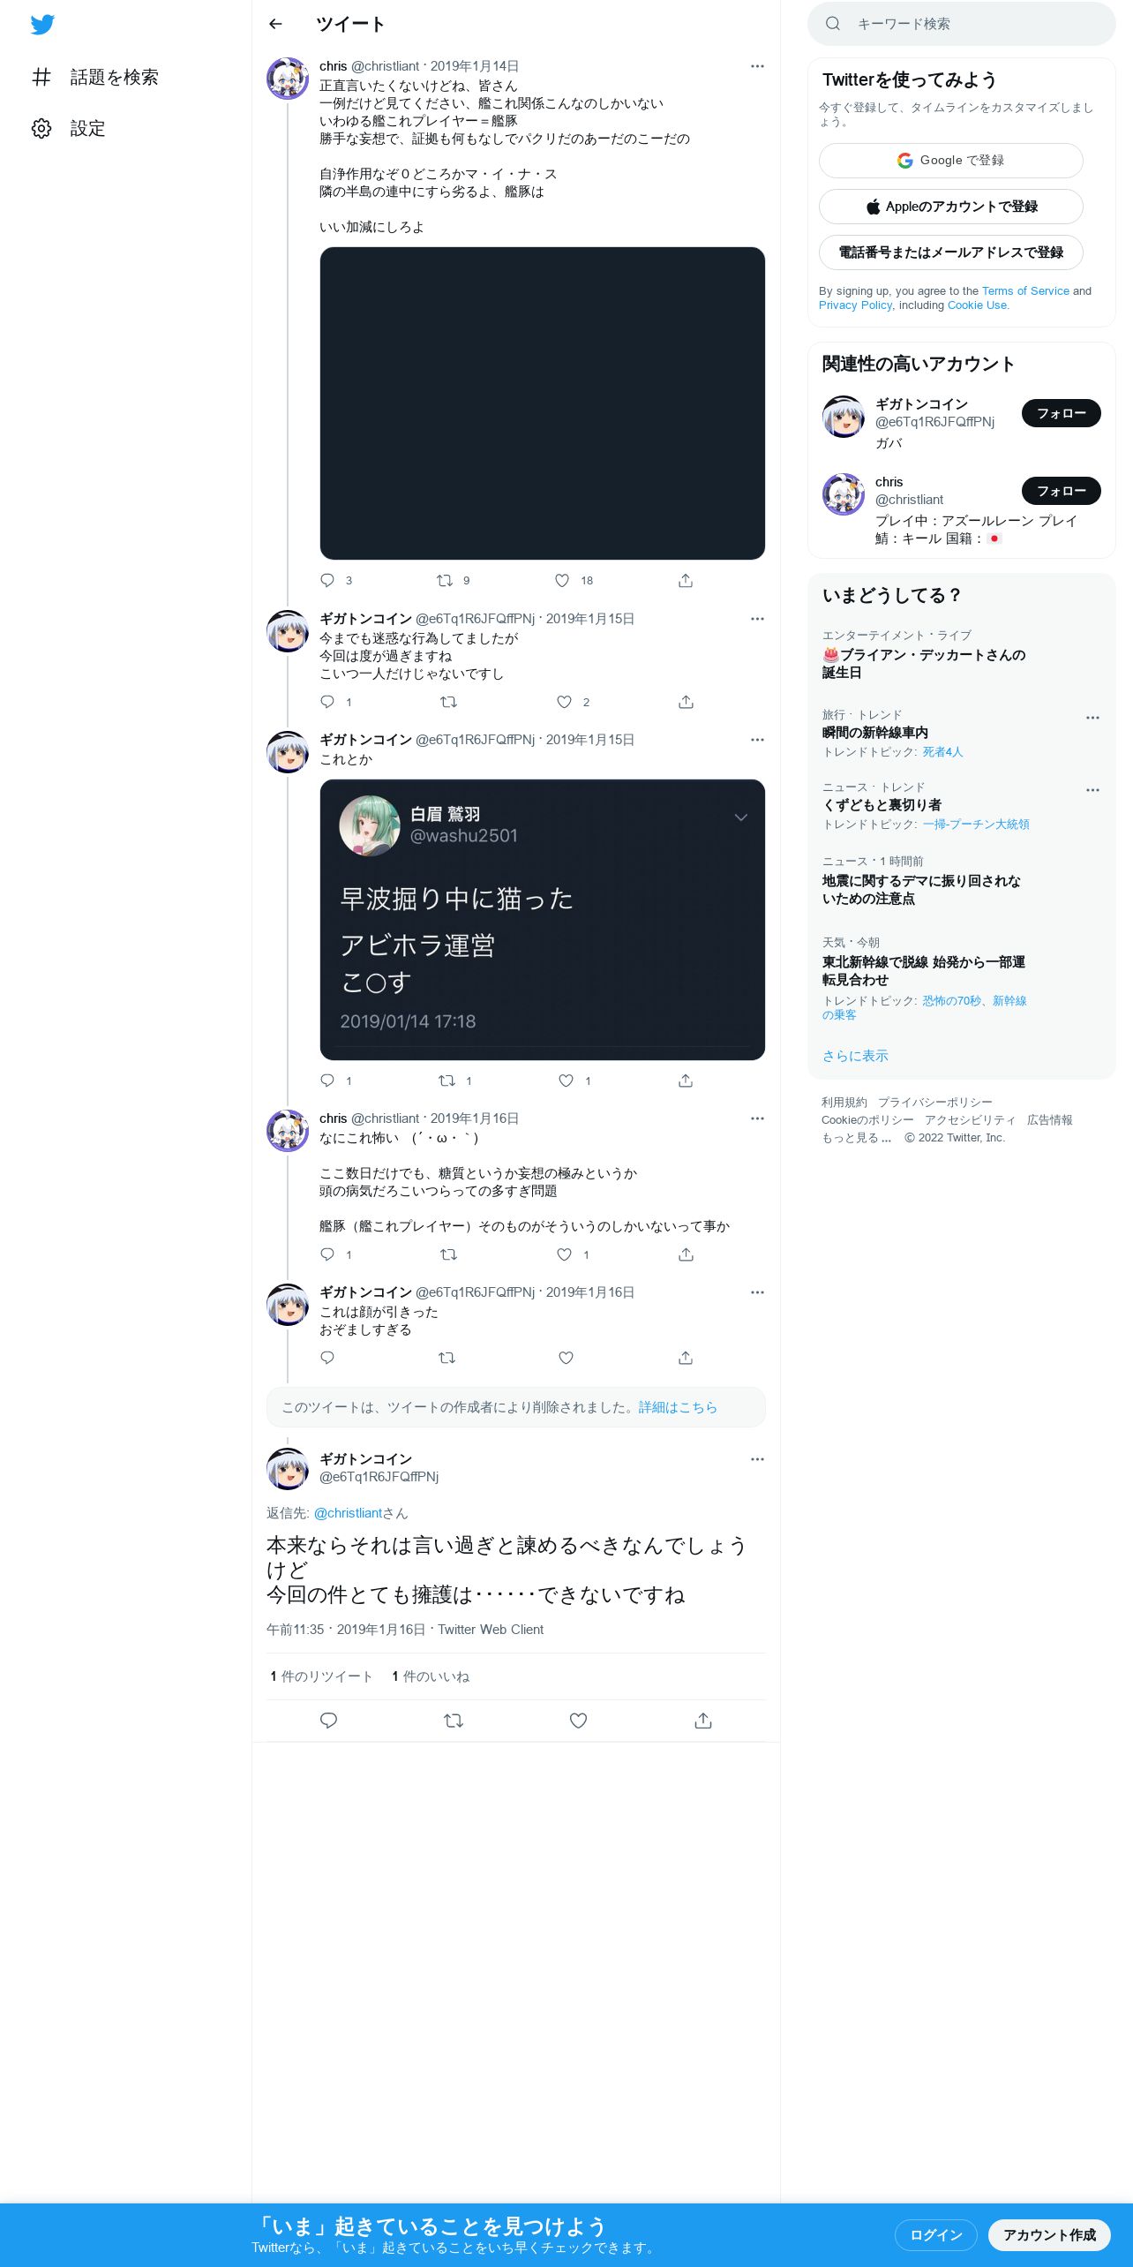Expand the chevron in the 白眉 鷲羽 quoted tweet
The height and width of the screenshot is (2267, 1133).
point(741,817)
